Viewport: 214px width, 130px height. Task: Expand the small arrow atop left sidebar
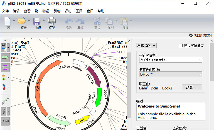(5, 41)
